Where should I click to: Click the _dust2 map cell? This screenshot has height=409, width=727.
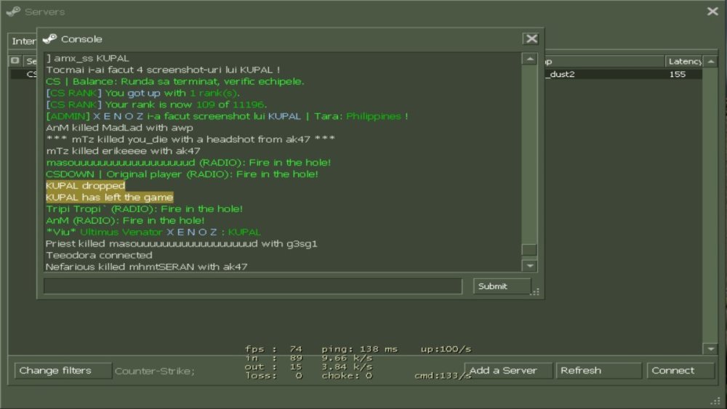pyautogui.click(x=560, y=74)
